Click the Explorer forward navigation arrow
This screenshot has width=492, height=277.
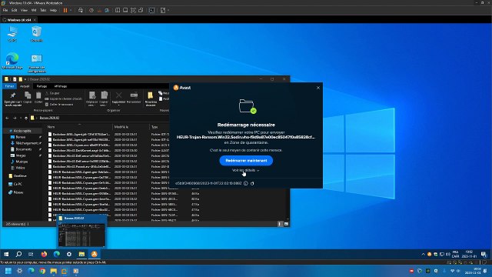(15, 118)
